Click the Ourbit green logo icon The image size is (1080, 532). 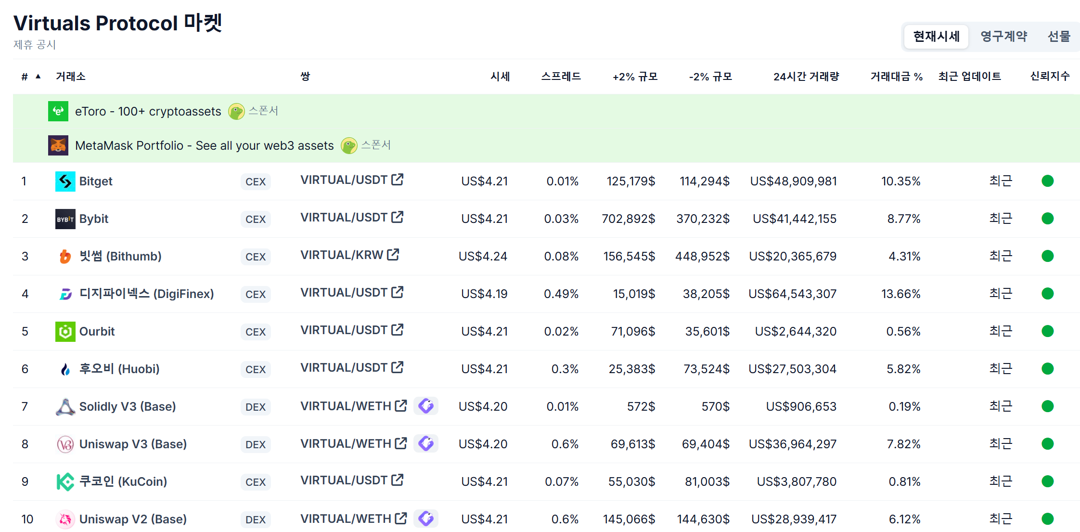coord(65,332)
